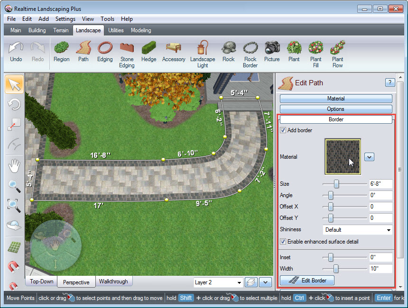
Task: Expand the Options section
Action: coord(336,109)
